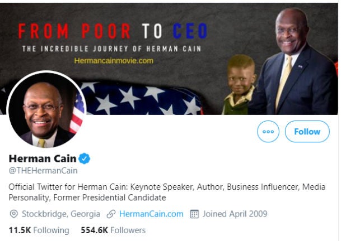The width and height of the screenshot is (346, 241).
Task: Click the Joined April 2009 text
Action: pos(235,214)
